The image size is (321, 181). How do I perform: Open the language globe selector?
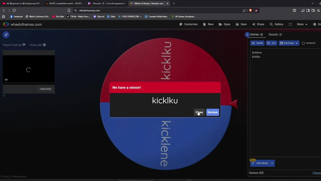click(314, 24)
